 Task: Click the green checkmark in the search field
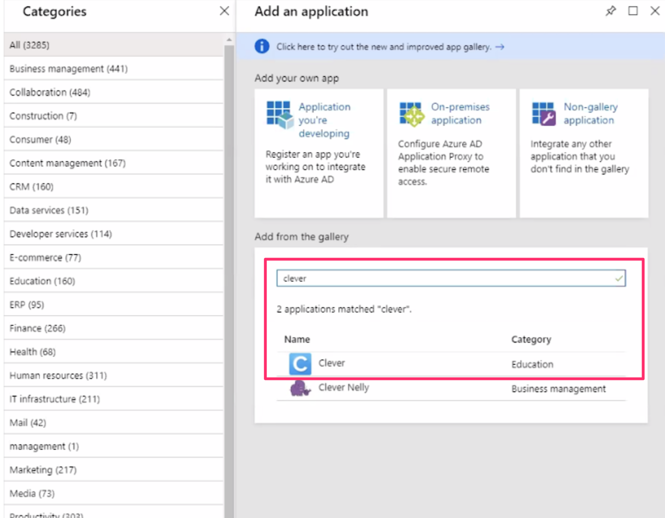[x=619, y=278]
